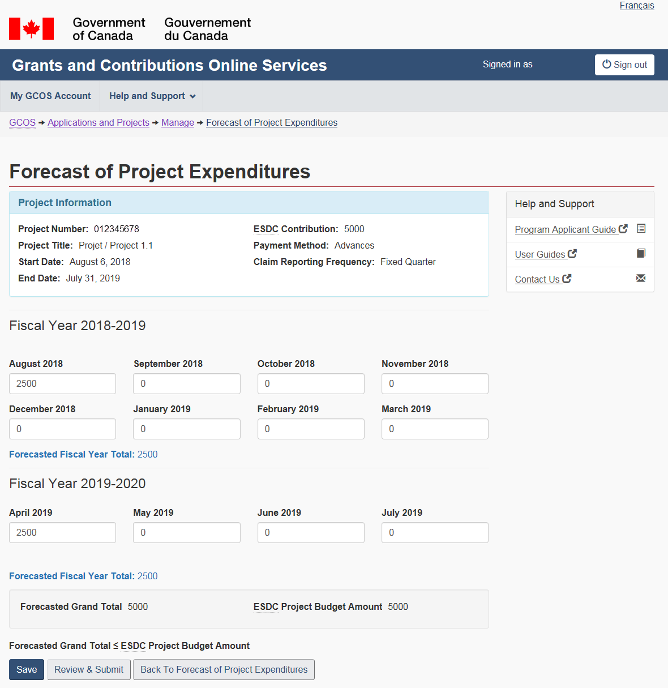The image size is (668, 688).
Task: Open the Contact Us link
Action: [537, 279]
